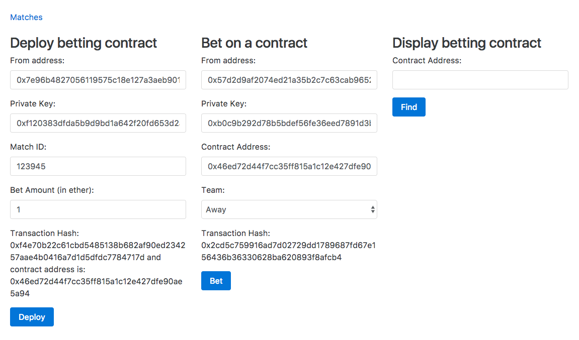This screenshot has width=579, height=340.
Task: Expand the Team dropdown showing Away
Action: pyautogui.click(x=289, y=209)
